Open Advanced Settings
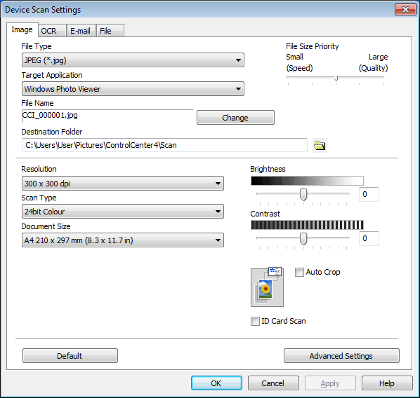Image resolution: width=420 pixels, height=398 pixels. [341, 356]
